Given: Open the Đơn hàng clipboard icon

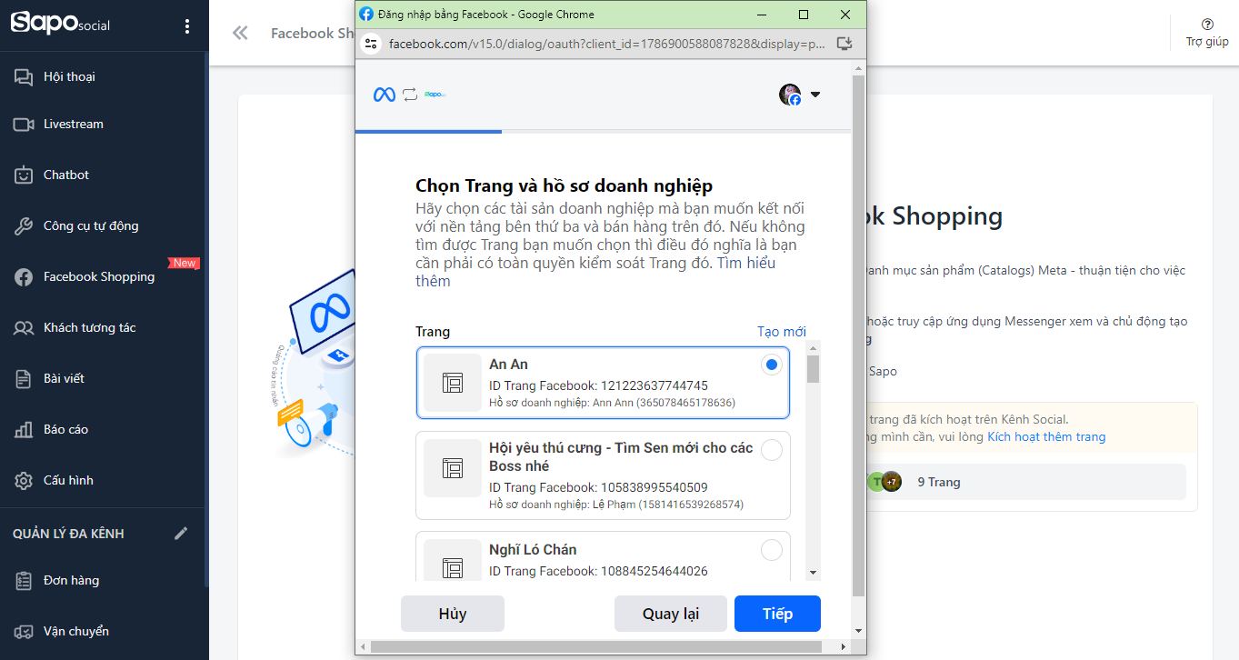Looking at the screenshot, I should (25, 580).
